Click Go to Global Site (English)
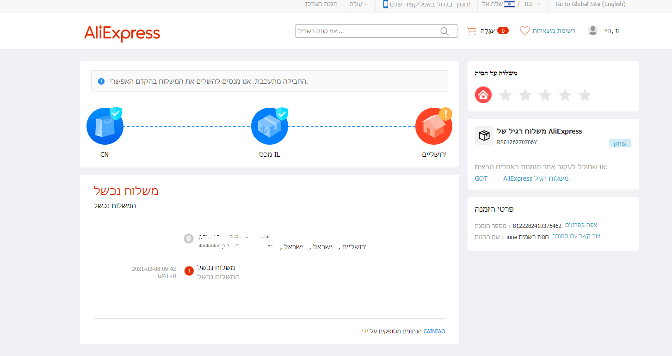This screenshot has height=356, width=672. click(591, 4)
